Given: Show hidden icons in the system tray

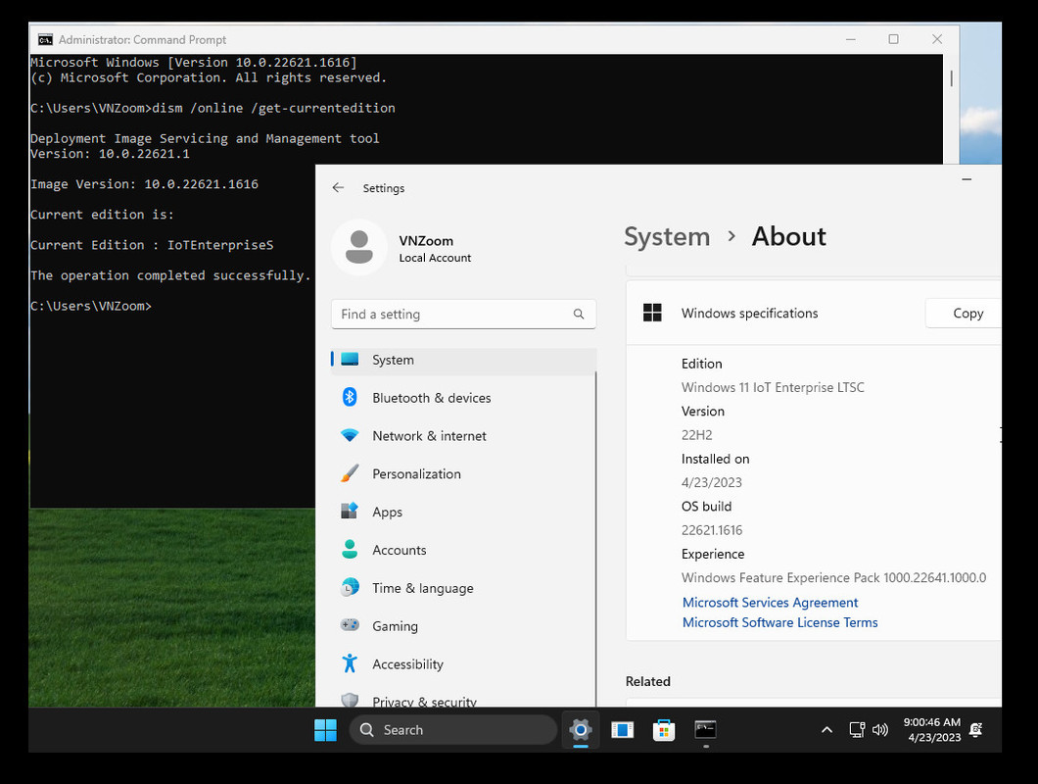Looking at the screenshot, I should coord(826,730).
